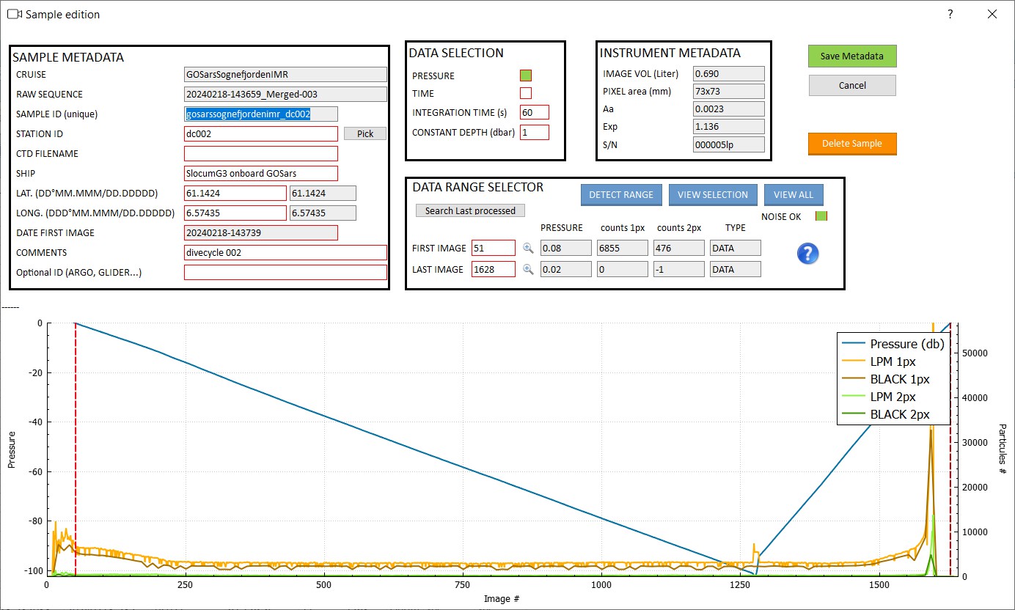This screenshot has width=1015, height=610.
Task: Enable the TIME checkbox in Data Selection
Action: coord(525,93)
